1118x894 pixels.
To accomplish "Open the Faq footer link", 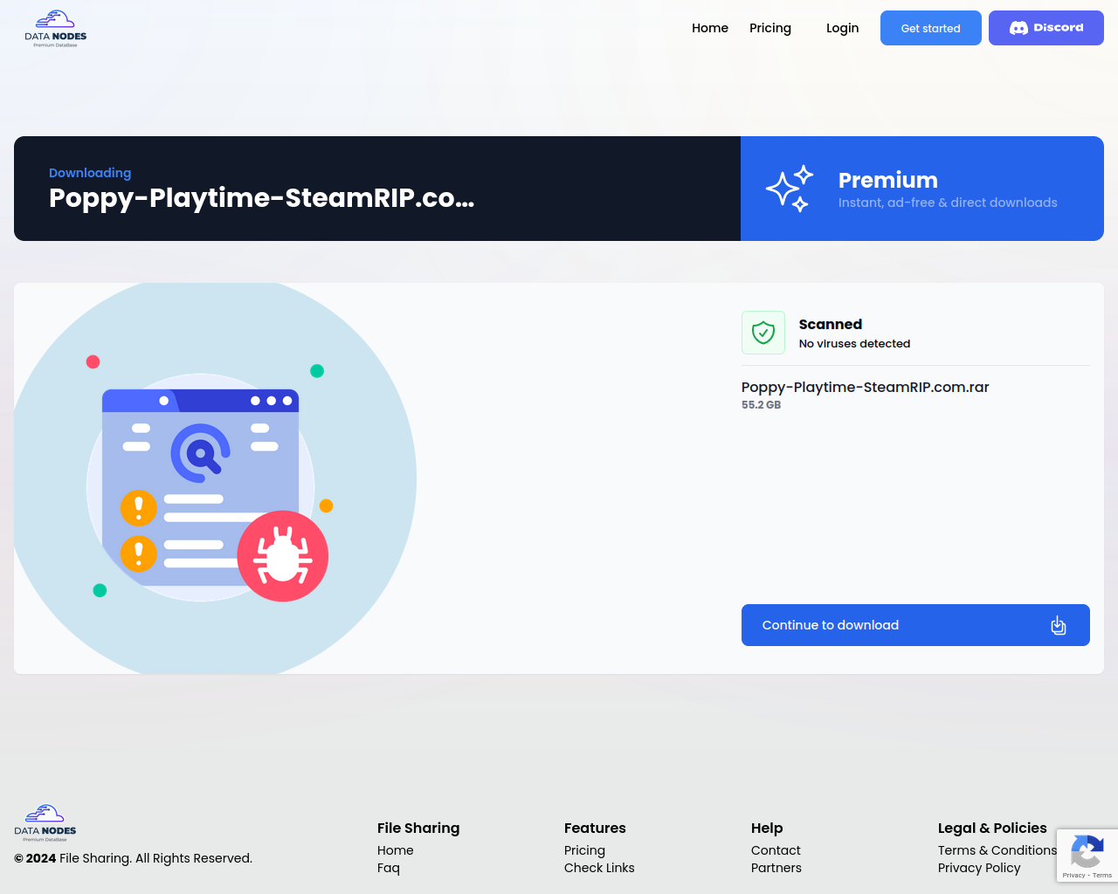I will tap(389, 868).
